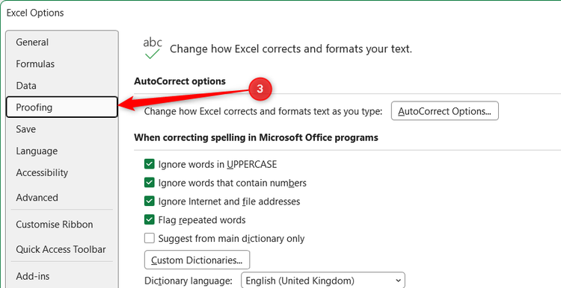Open the Save options category
The width and height of the screenshot is (561, 288).
coord(62,129)
